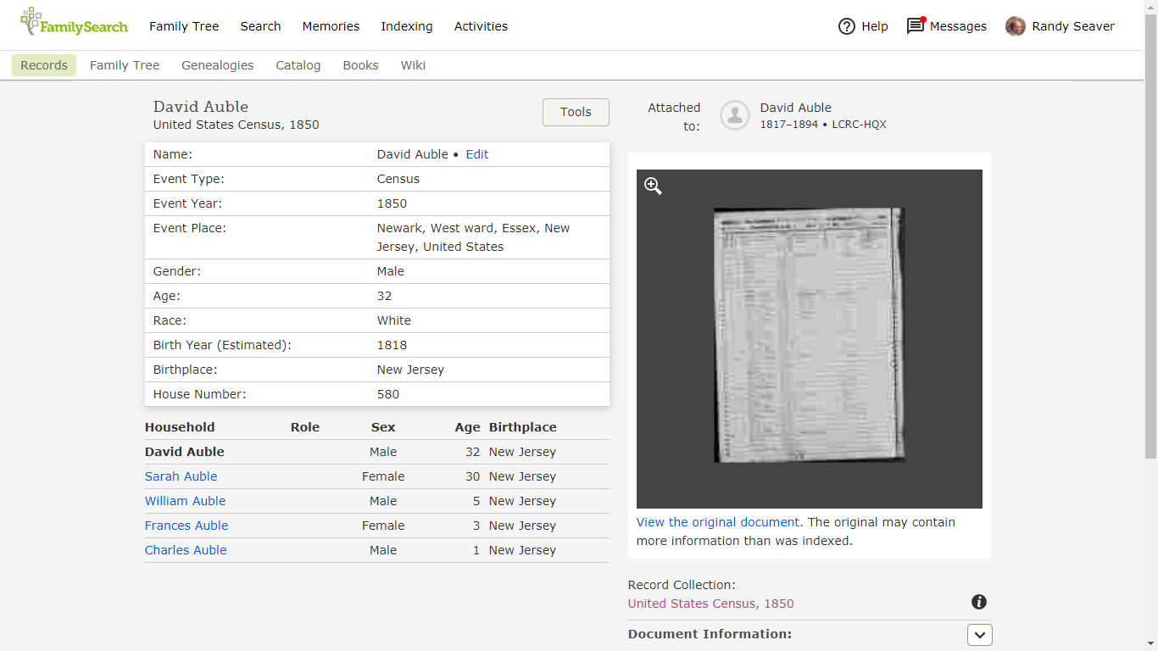This screenshot has width=1158, height=651.
Task: Select the Records tab
Action: click(43, 65)
